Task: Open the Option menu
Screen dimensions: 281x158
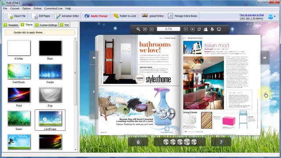Action: 26,8
